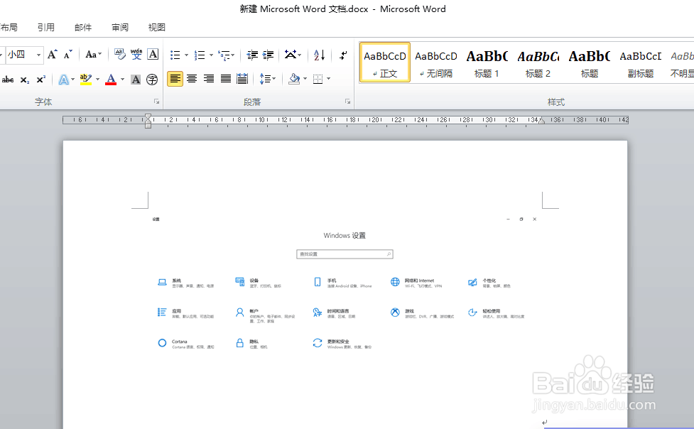The height and width of the screenshot is (429, 694).
Task: Open the 小四 font size dropdown
Action: (x=38, y=55)
